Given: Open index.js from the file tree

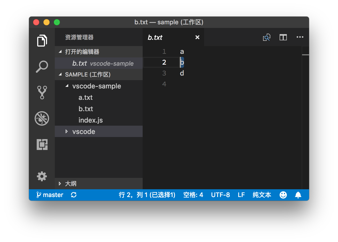Looking at the screenshot, I should [91, 120].
